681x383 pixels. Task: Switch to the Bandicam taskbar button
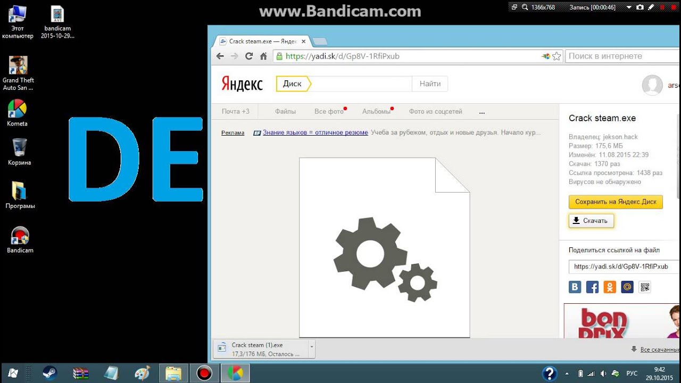point(204,373)
